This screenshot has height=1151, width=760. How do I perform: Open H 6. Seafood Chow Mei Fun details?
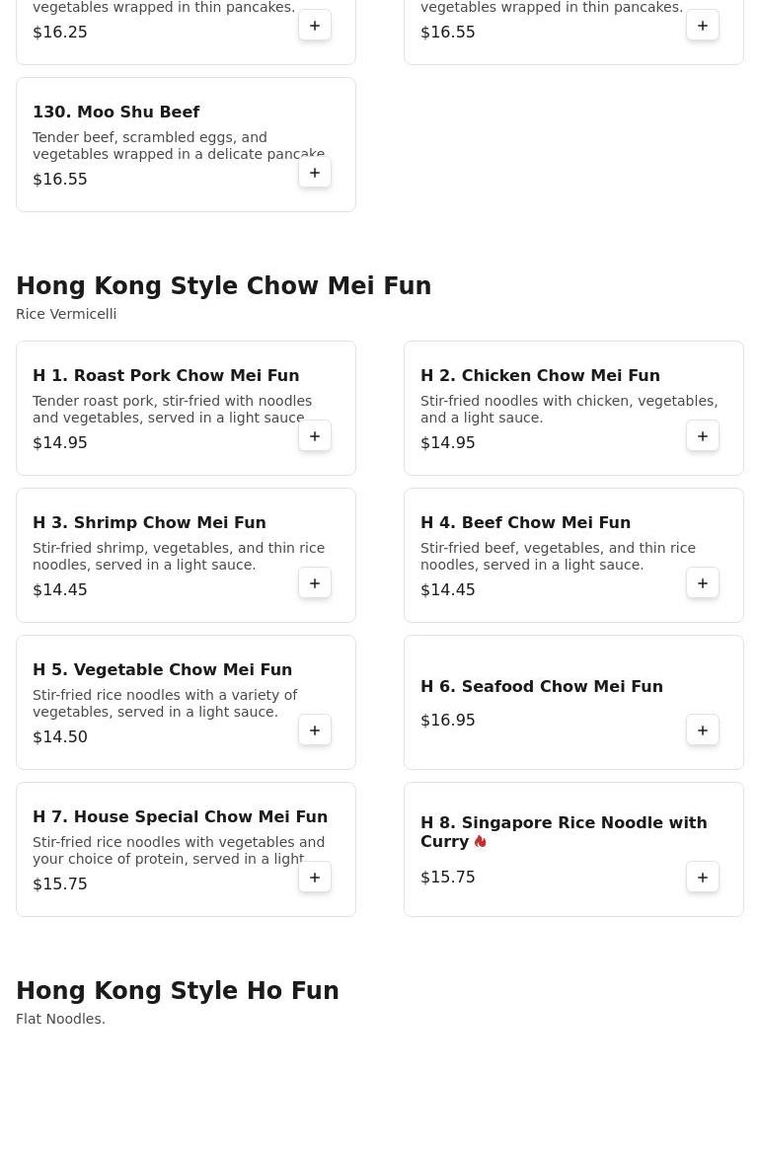click(541, 686)
